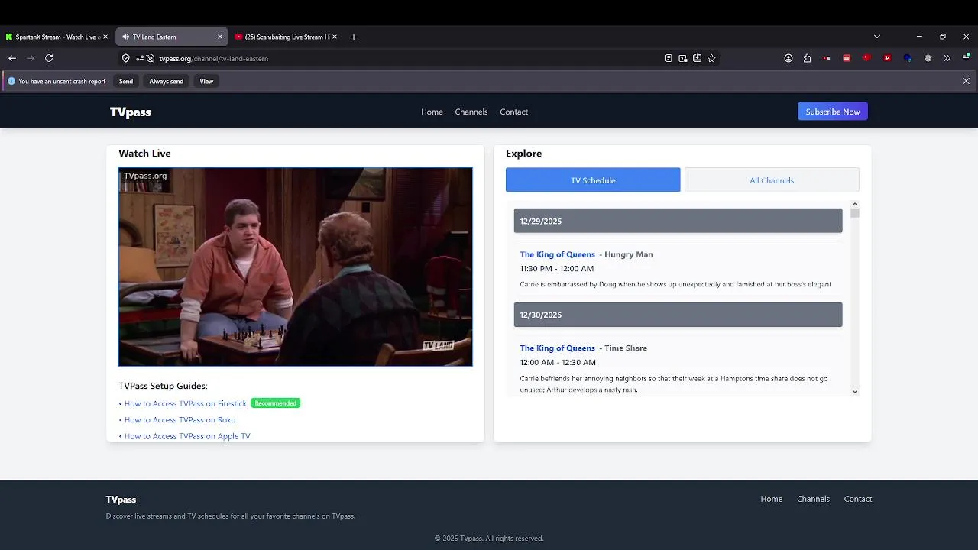Open Contact in top navigation
The width and height of the screenshot is (978, 550).
(513, 112)
